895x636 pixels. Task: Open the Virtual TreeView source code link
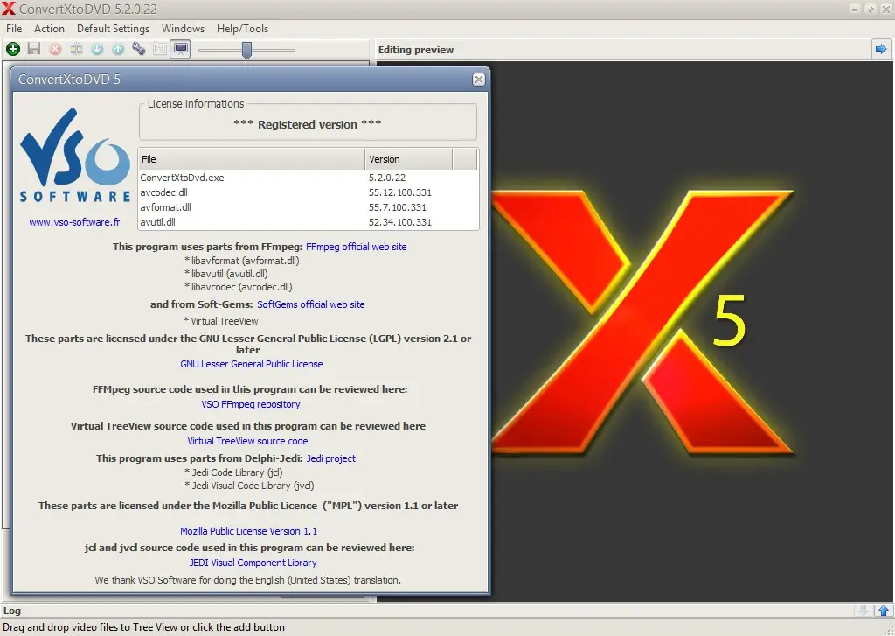(x=247, y=441)
